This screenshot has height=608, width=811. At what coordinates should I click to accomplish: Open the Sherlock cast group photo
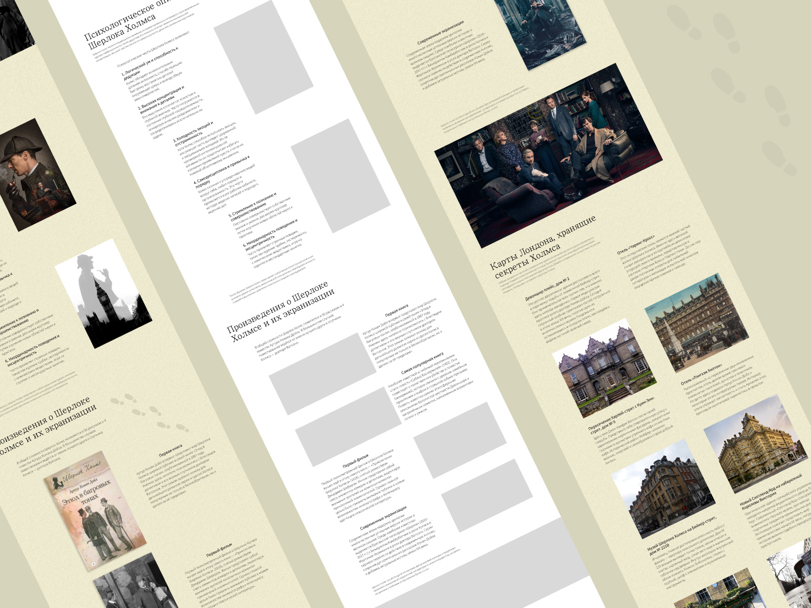point(548,156)
